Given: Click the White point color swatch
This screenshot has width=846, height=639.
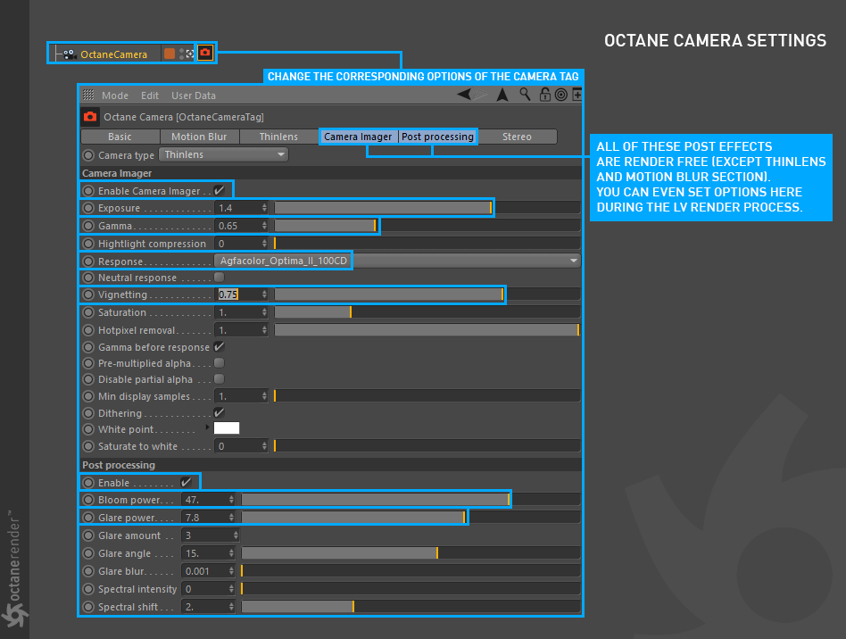Looking at the screenshot, I should 227,428.
